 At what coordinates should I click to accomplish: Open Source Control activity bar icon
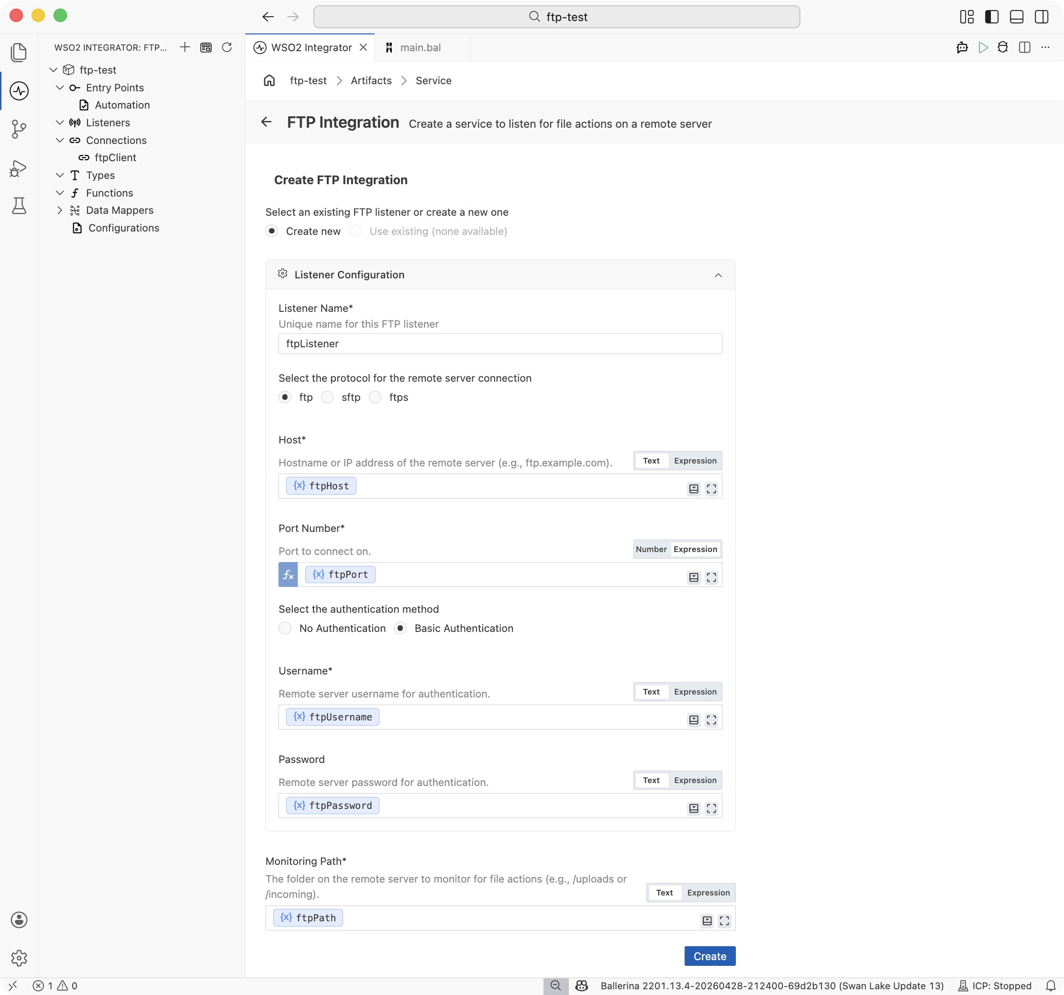click(19, 130)
